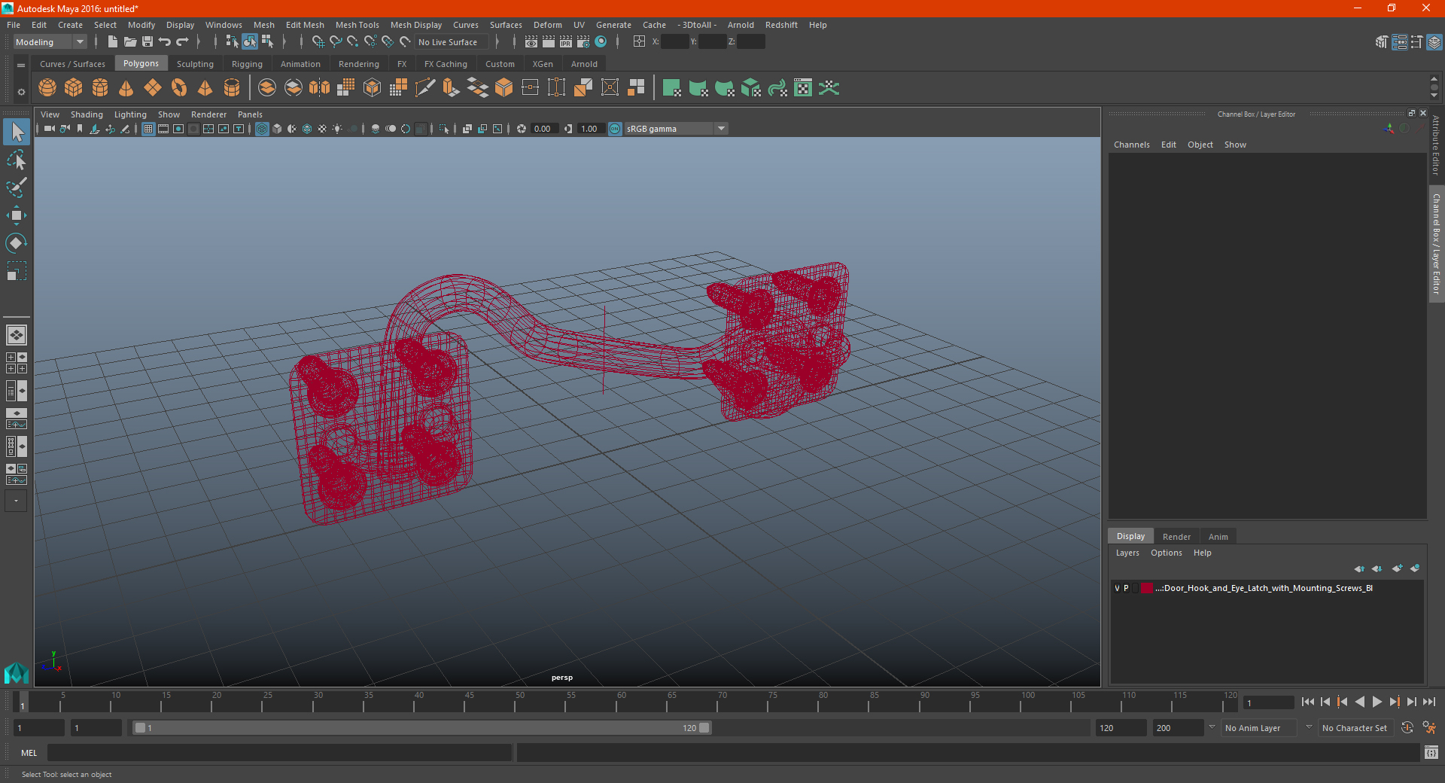
Task: Click the red layer color swatch
Action: pos(1146,588)
